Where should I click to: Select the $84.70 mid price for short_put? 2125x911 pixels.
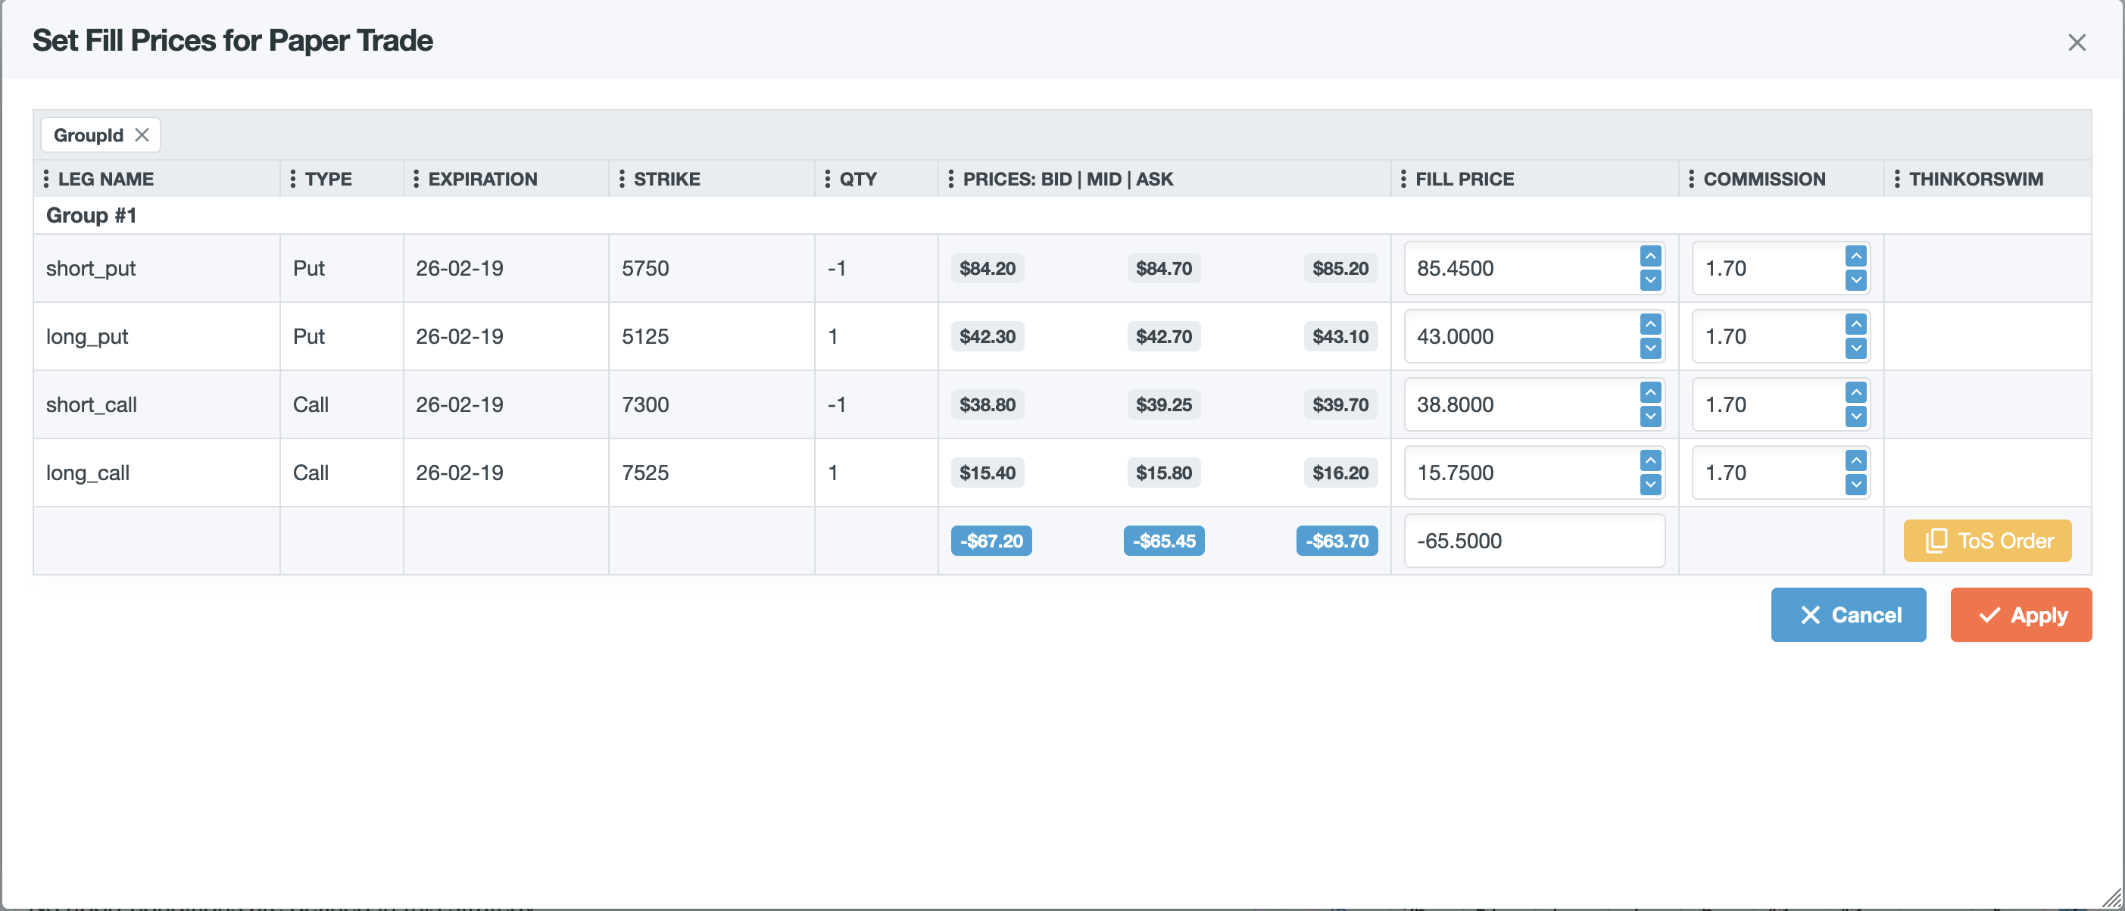tap(1163, 268)
